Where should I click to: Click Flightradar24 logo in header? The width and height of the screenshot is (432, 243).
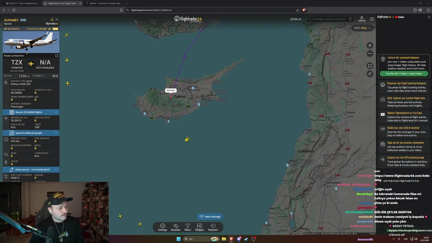(188, 19)
